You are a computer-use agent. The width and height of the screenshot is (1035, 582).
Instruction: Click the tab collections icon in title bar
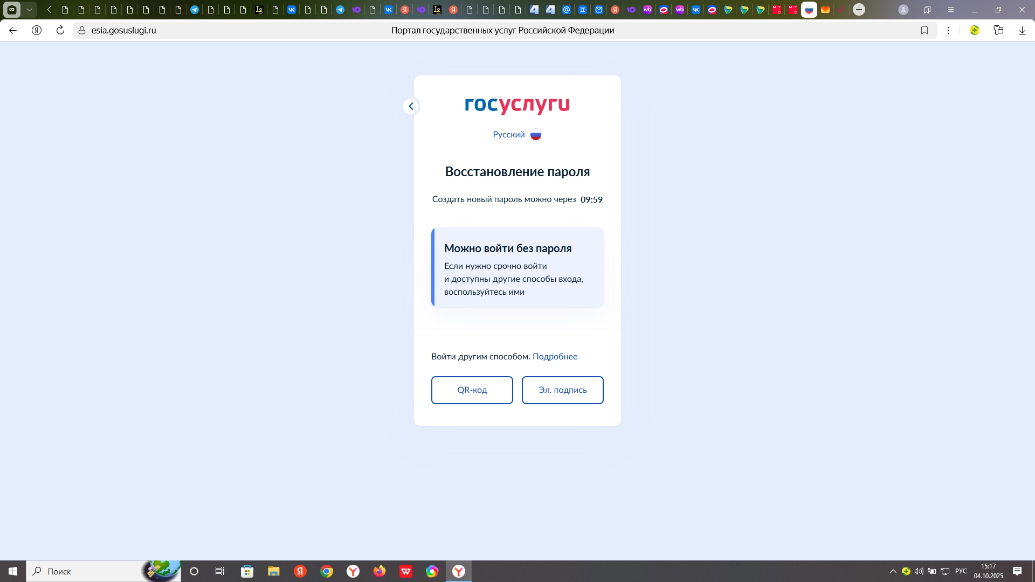[927, 10]
